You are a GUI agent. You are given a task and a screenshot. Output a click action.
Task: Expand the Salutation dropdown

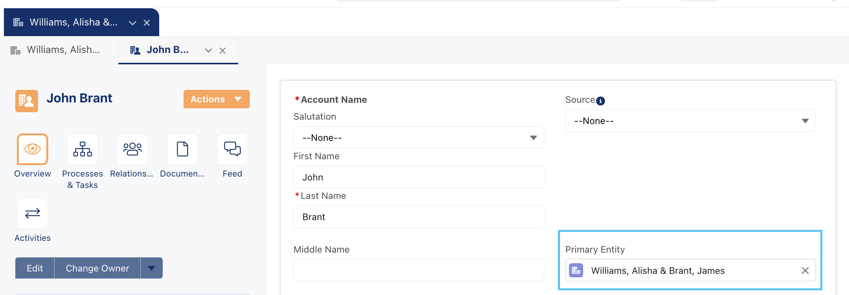418,138
